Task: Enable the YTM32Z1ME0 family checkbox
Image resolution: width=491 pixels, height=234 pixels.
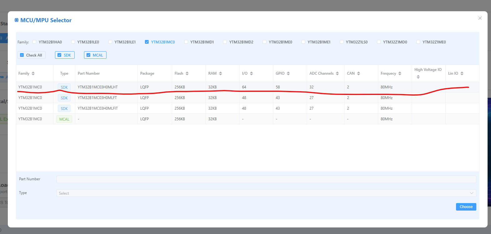Action: pyautogui.click(x=418, y=42)
